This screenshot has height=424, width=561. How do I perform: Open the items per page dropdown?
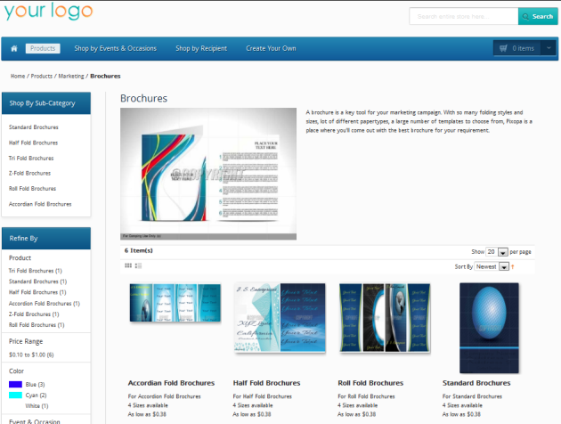[x=497, y=252]
